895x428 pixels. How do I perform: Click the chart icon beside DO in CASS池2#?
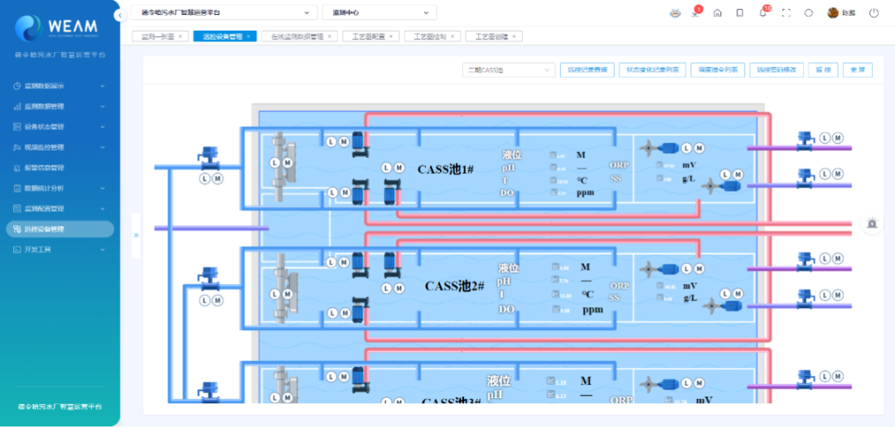click(556, 310)
